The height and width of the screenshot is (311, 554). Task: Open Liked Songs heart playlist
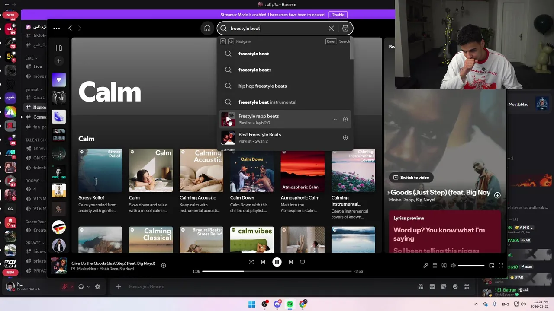coord(59,79)
